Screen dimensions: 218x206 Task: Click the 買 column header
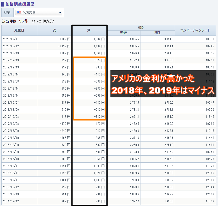(89, 30)
